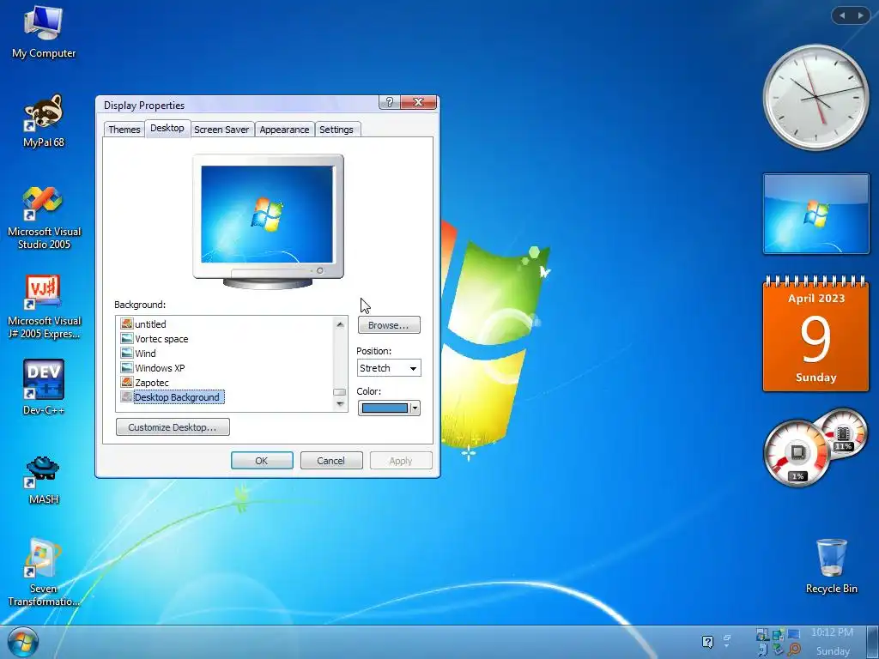Screen dimensions: 879x659
Task: Click the volume speaker tray icon
Action: tap(763, 650)
